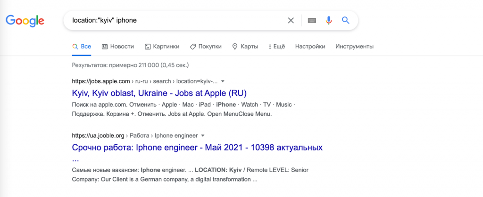Show Инструменты search tools
The image size is (483, 197).
point(354,47)
